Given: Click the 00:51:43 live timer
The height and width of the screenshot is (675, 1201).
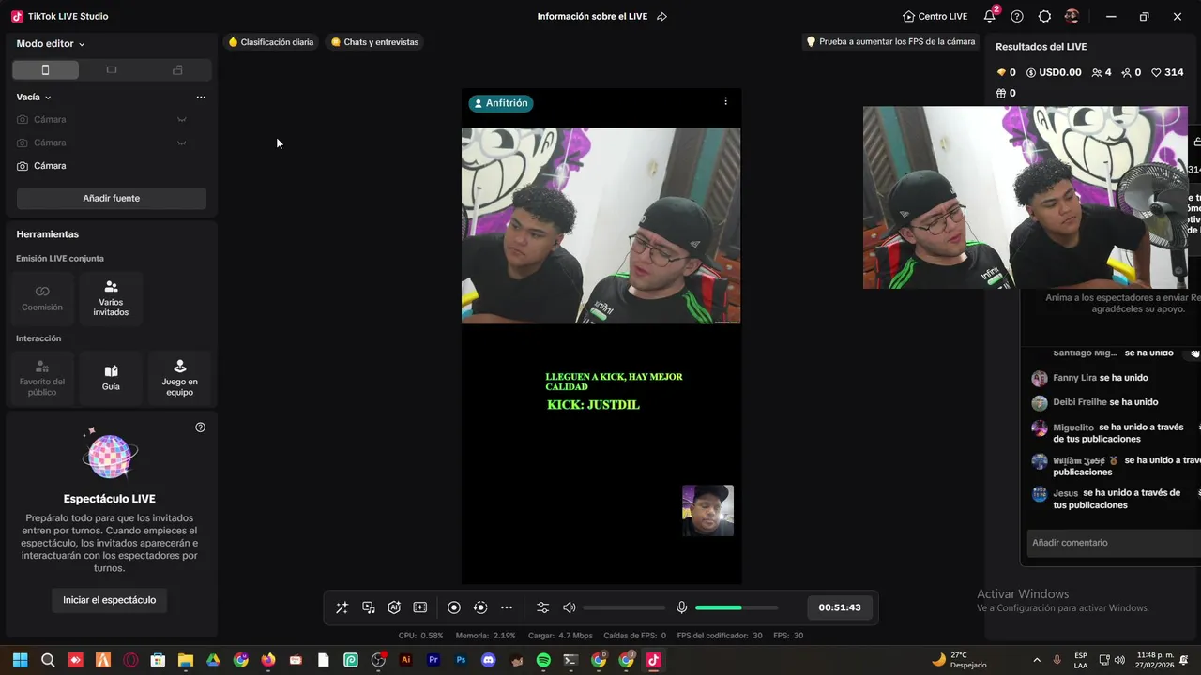Looking at the screenshot, I should [x=840, y=607].
